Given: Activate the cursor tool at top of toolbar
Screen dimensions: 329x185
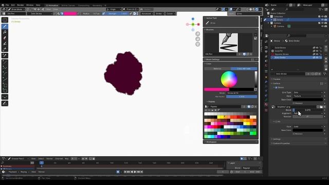Looking at the screenshot, I should coord(5,20).
